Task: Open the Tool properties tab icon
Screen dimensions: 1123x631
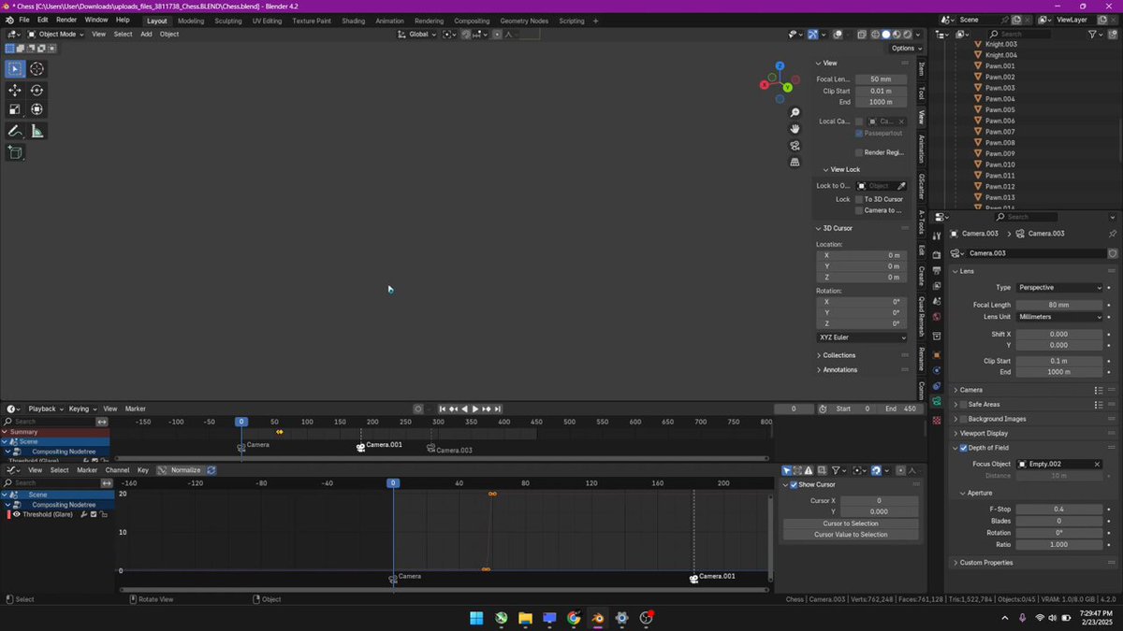Action: click(937, 236)
